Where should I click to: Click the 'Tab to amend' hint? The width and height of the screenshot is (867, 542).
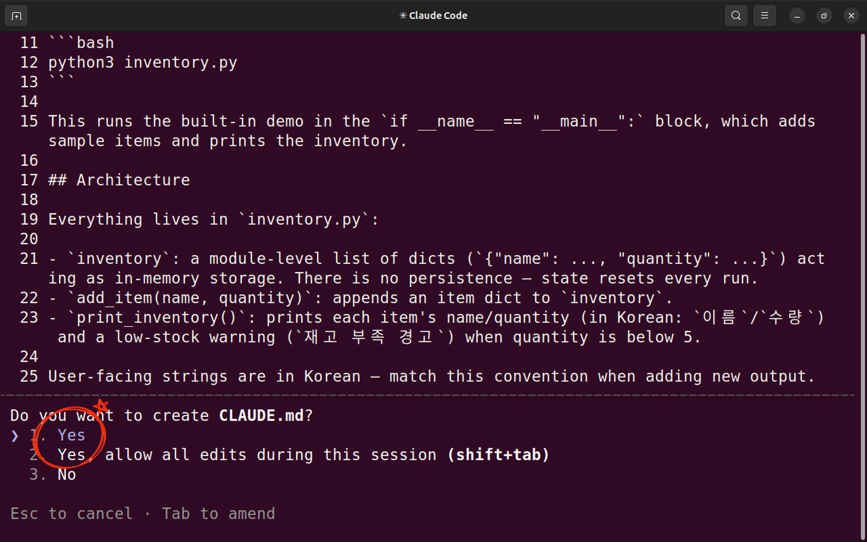218,514
